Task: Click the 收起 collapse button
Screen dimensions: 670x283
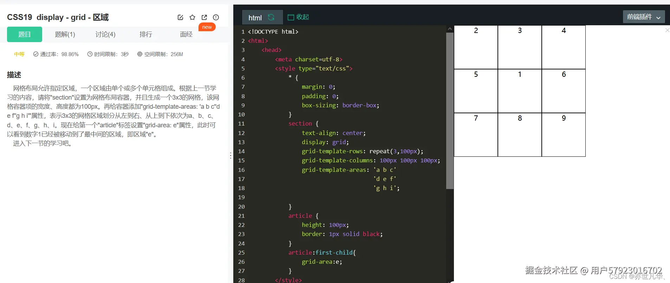Action: pos(298,17)
